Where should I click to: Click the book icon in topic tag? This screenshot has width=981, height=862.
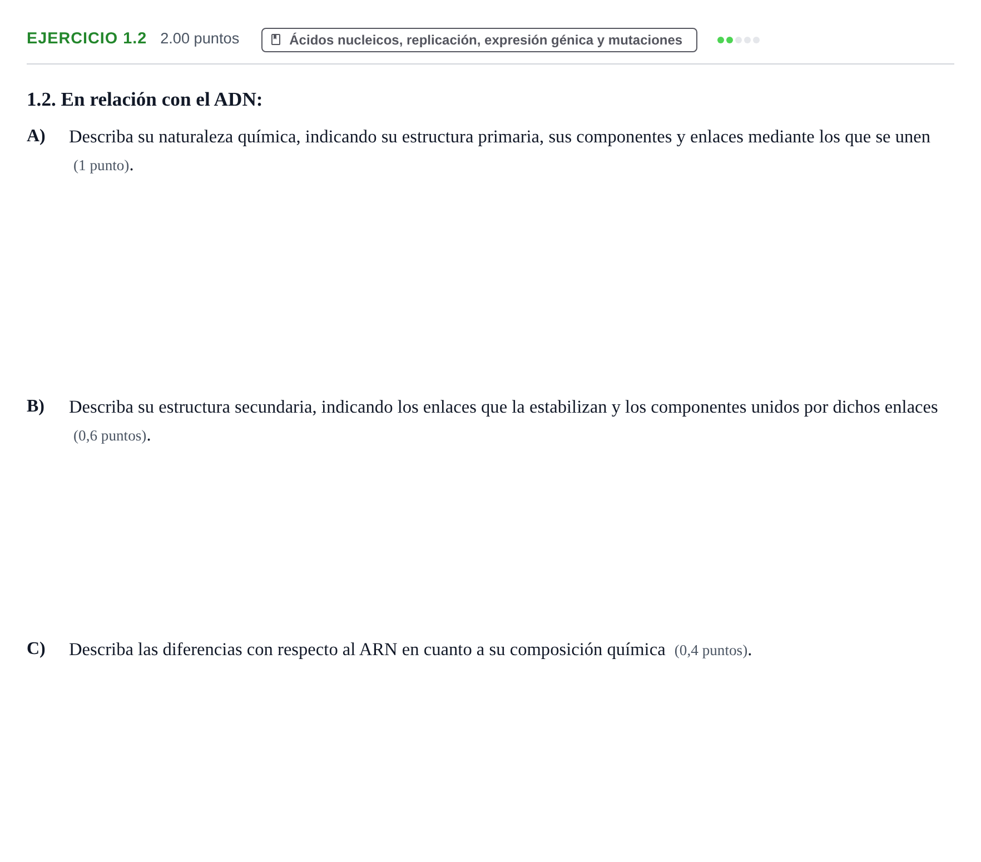[x=276, y=40]
